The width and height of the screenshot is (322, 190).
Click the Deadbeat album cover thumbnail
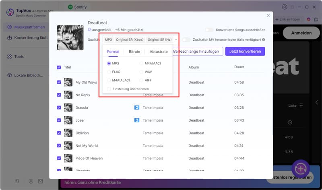tap(70, 37)
